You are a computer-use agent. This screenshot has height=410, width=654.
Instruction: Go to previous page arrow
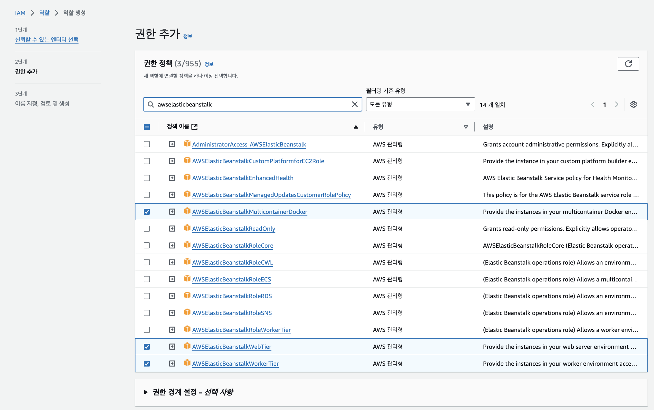point(593,104)
